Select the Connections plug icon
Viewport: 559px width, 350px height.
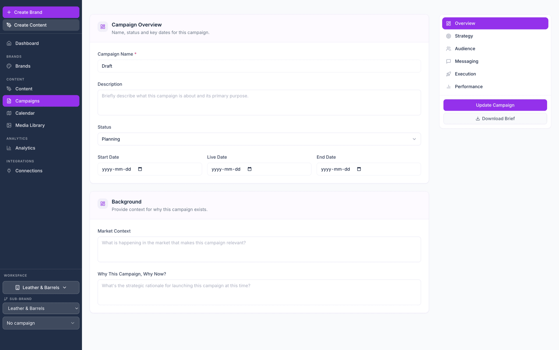point(9,170)
